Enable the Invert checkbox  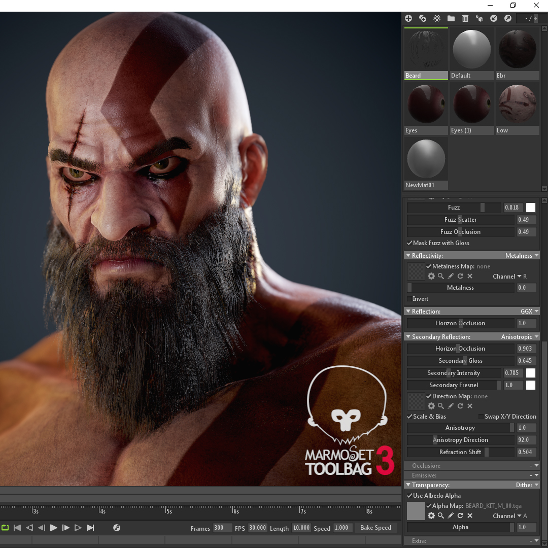409,299
